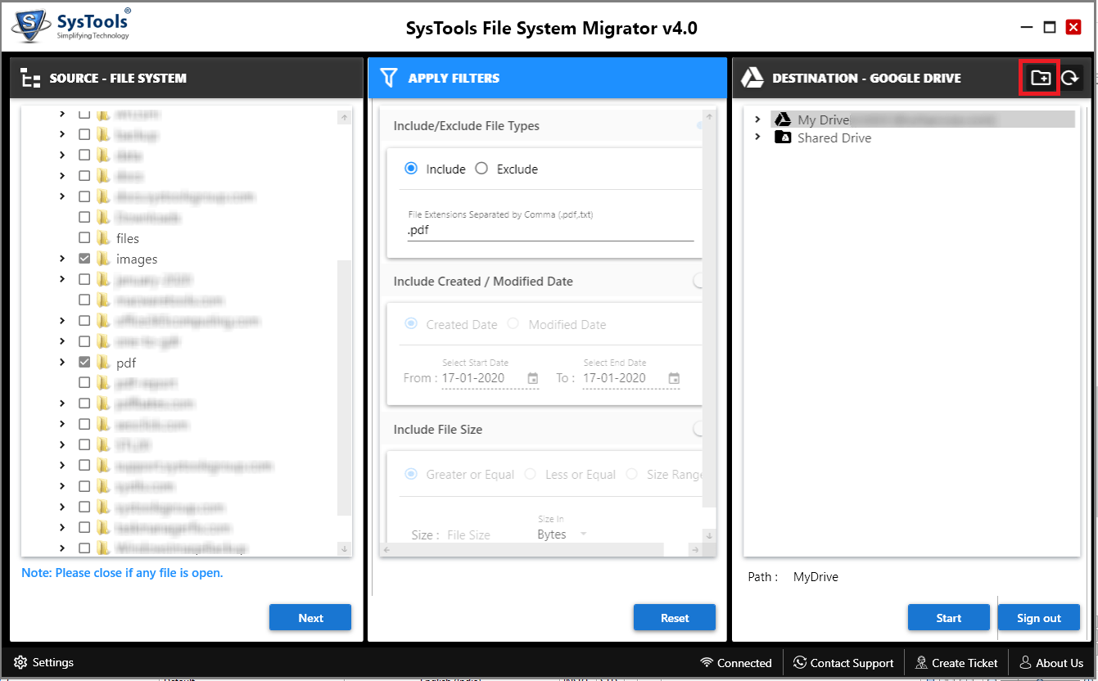1098x681 pixels.
Task: Refresh the Google Drive destination tree
Action: (1069, 78)
